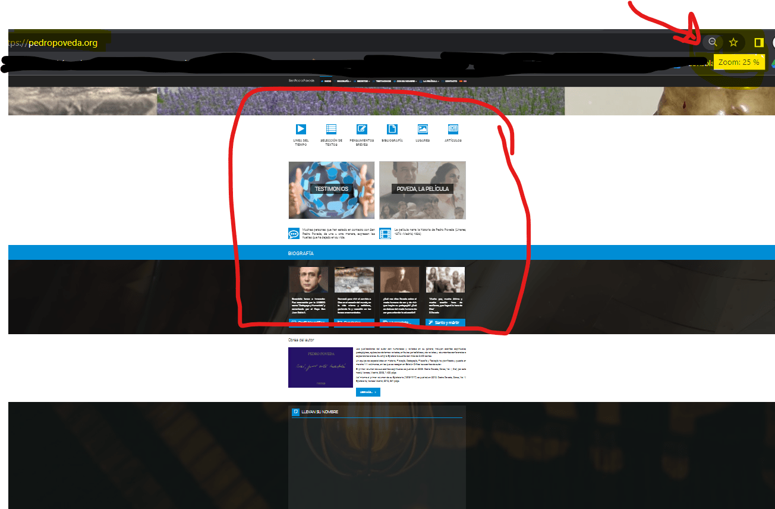
Task: Open the purple Pedro Poveda book cover
Action: pyautogui.click(x=320, y=367)
